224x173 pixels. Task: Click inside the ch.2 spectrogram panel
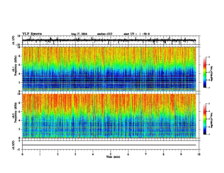click(x=109, y=116)
